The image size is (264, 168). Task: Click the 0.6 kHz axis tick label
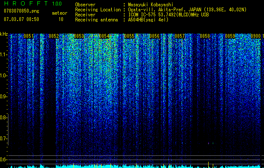point(3,160)
